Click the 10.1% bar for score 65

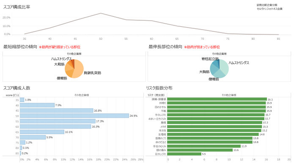point(42,132)
